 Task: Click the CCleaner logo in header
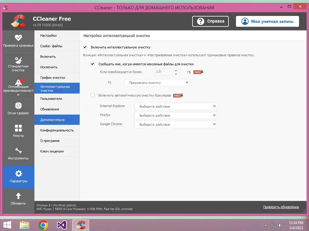(18, 21)
